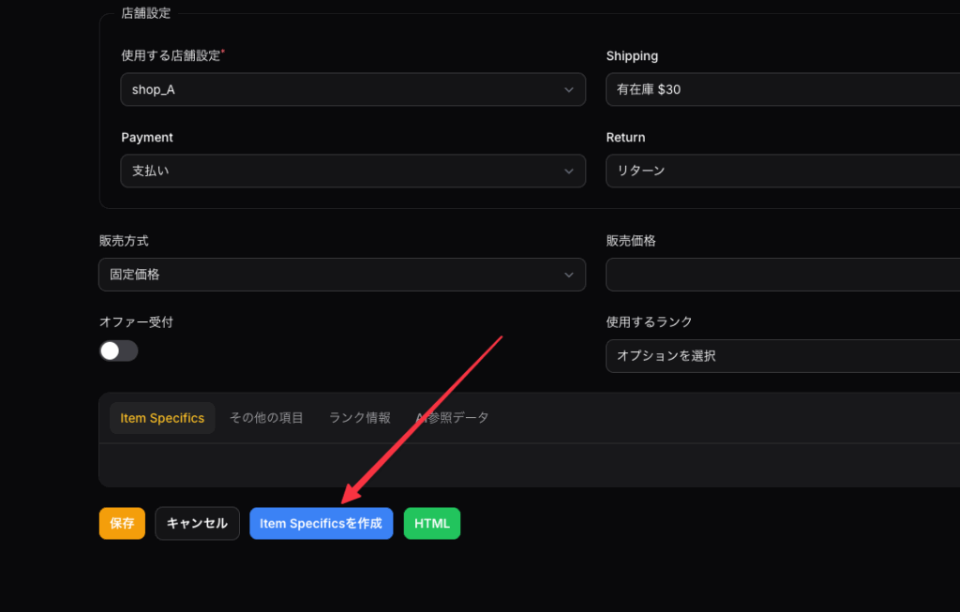Click the blue Item Specificsを作成 button

[x=321, y=523]
